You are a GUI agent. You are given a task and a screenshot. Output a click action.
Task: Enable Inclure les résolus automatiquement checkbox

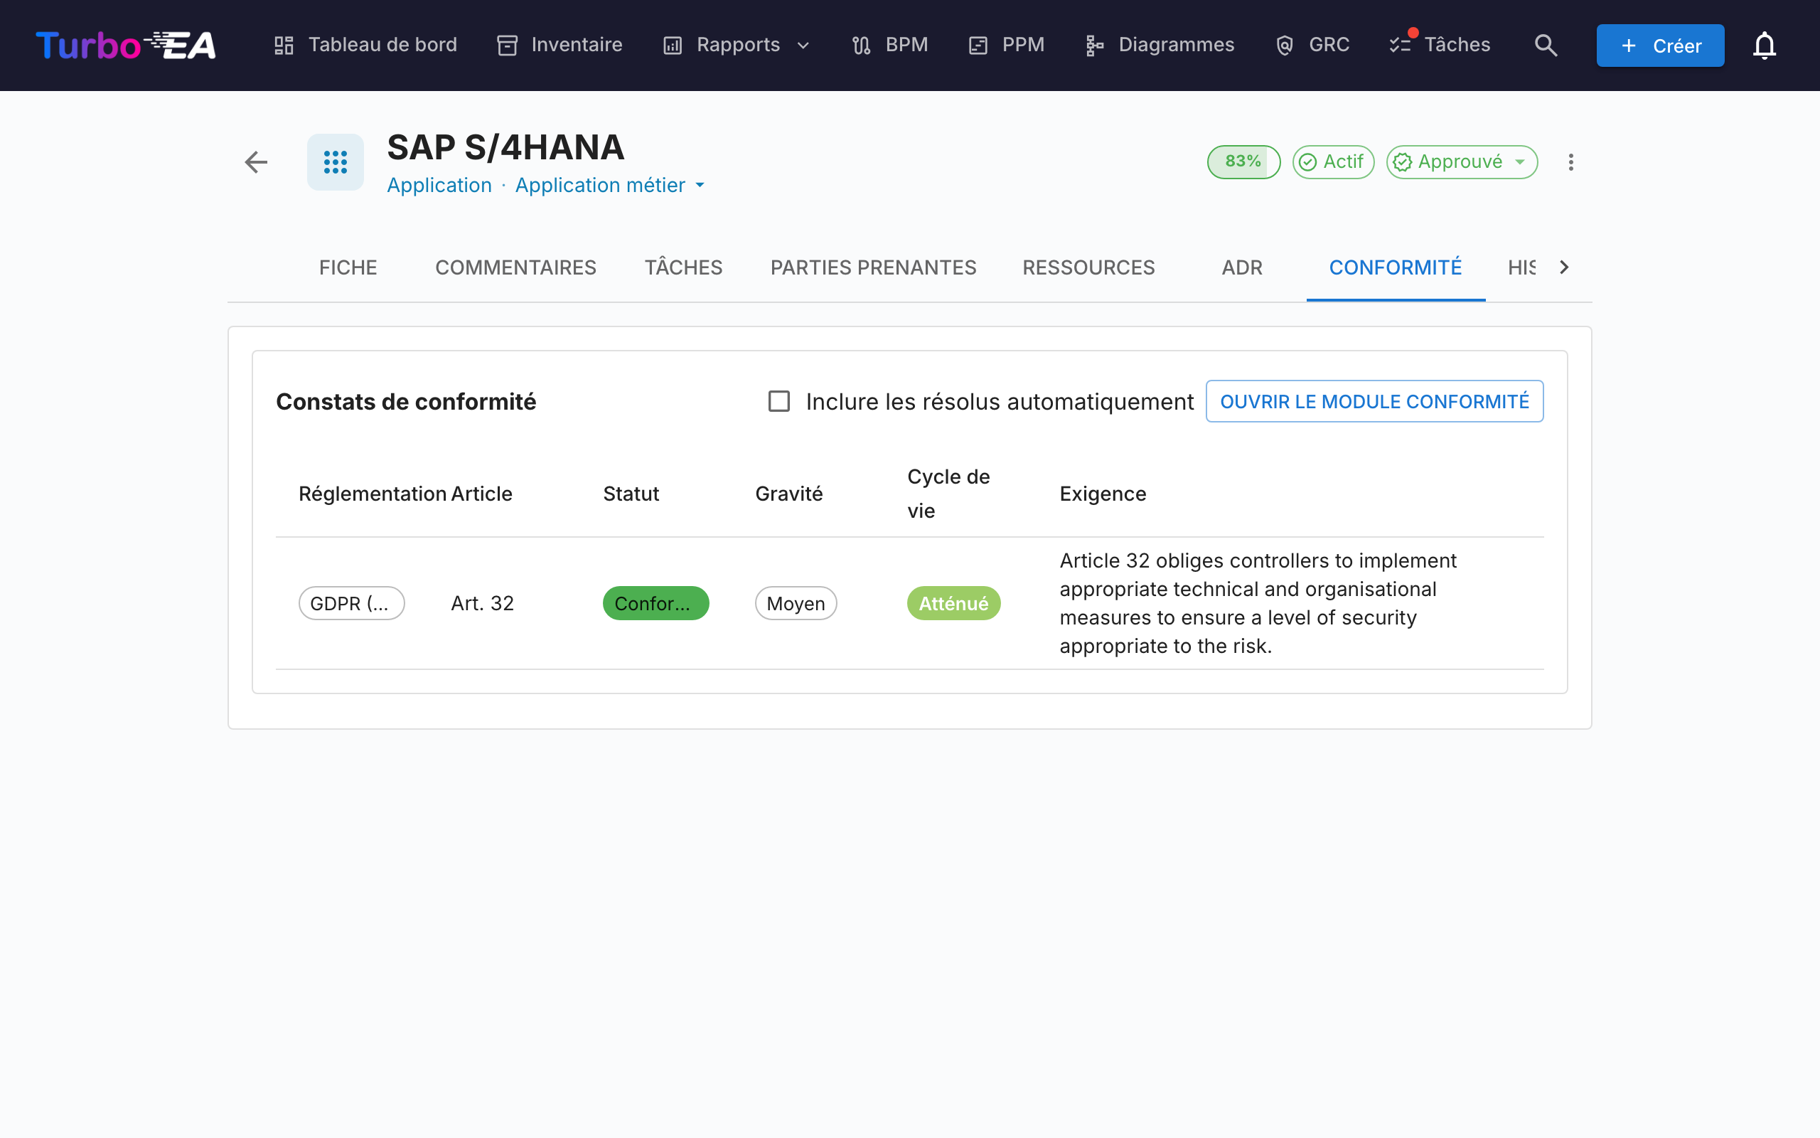point(779,401)
